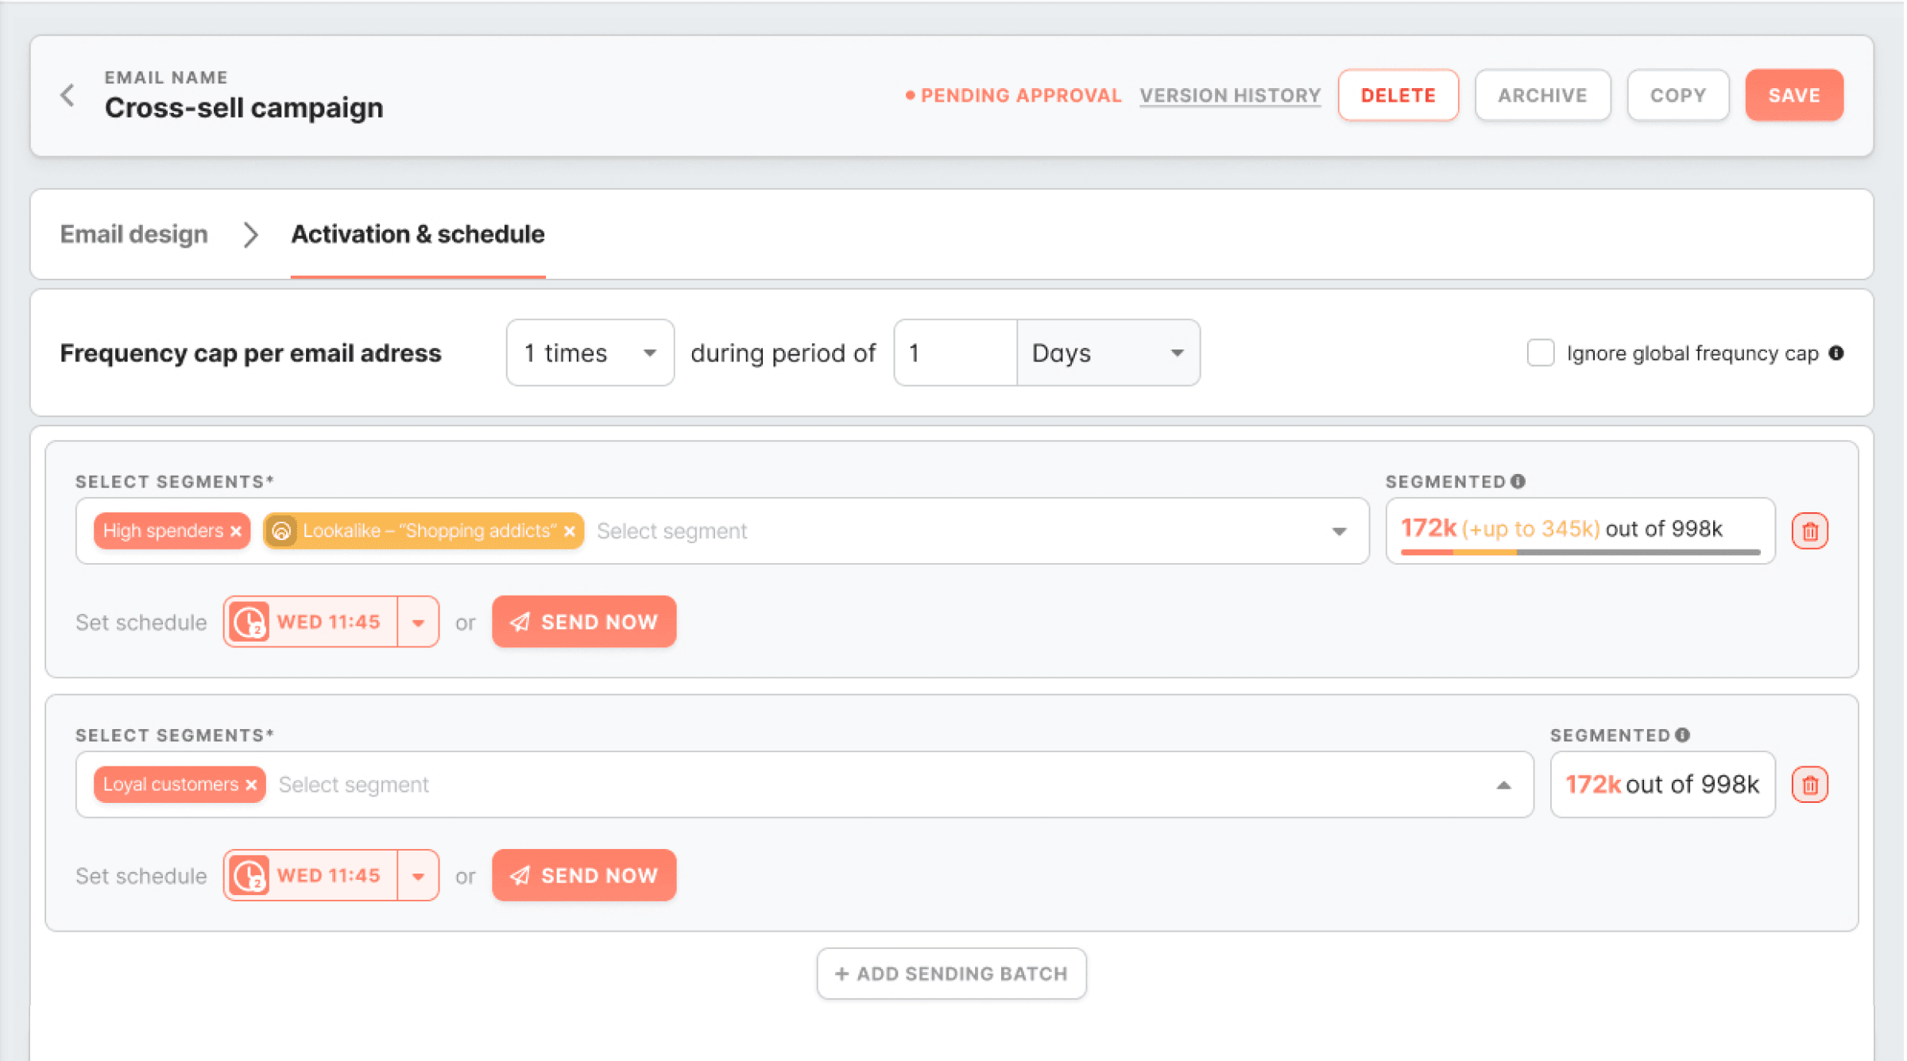The height and width of the screenshot is (1061, 1907).
Task: Open the Activation & schedule tab
Action: click(418, 233)
